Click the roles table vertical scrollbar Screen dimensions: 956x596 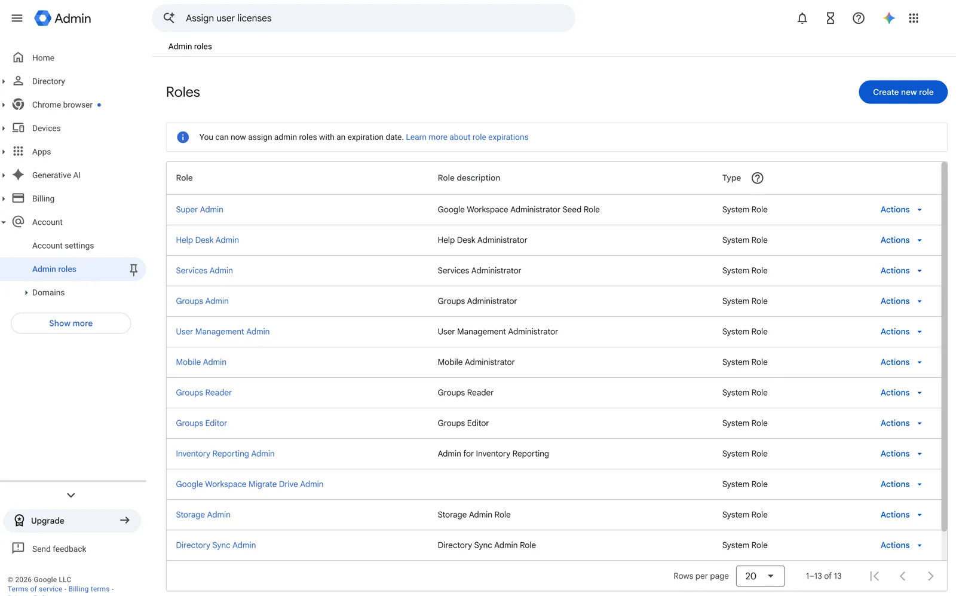coord(944,347)
